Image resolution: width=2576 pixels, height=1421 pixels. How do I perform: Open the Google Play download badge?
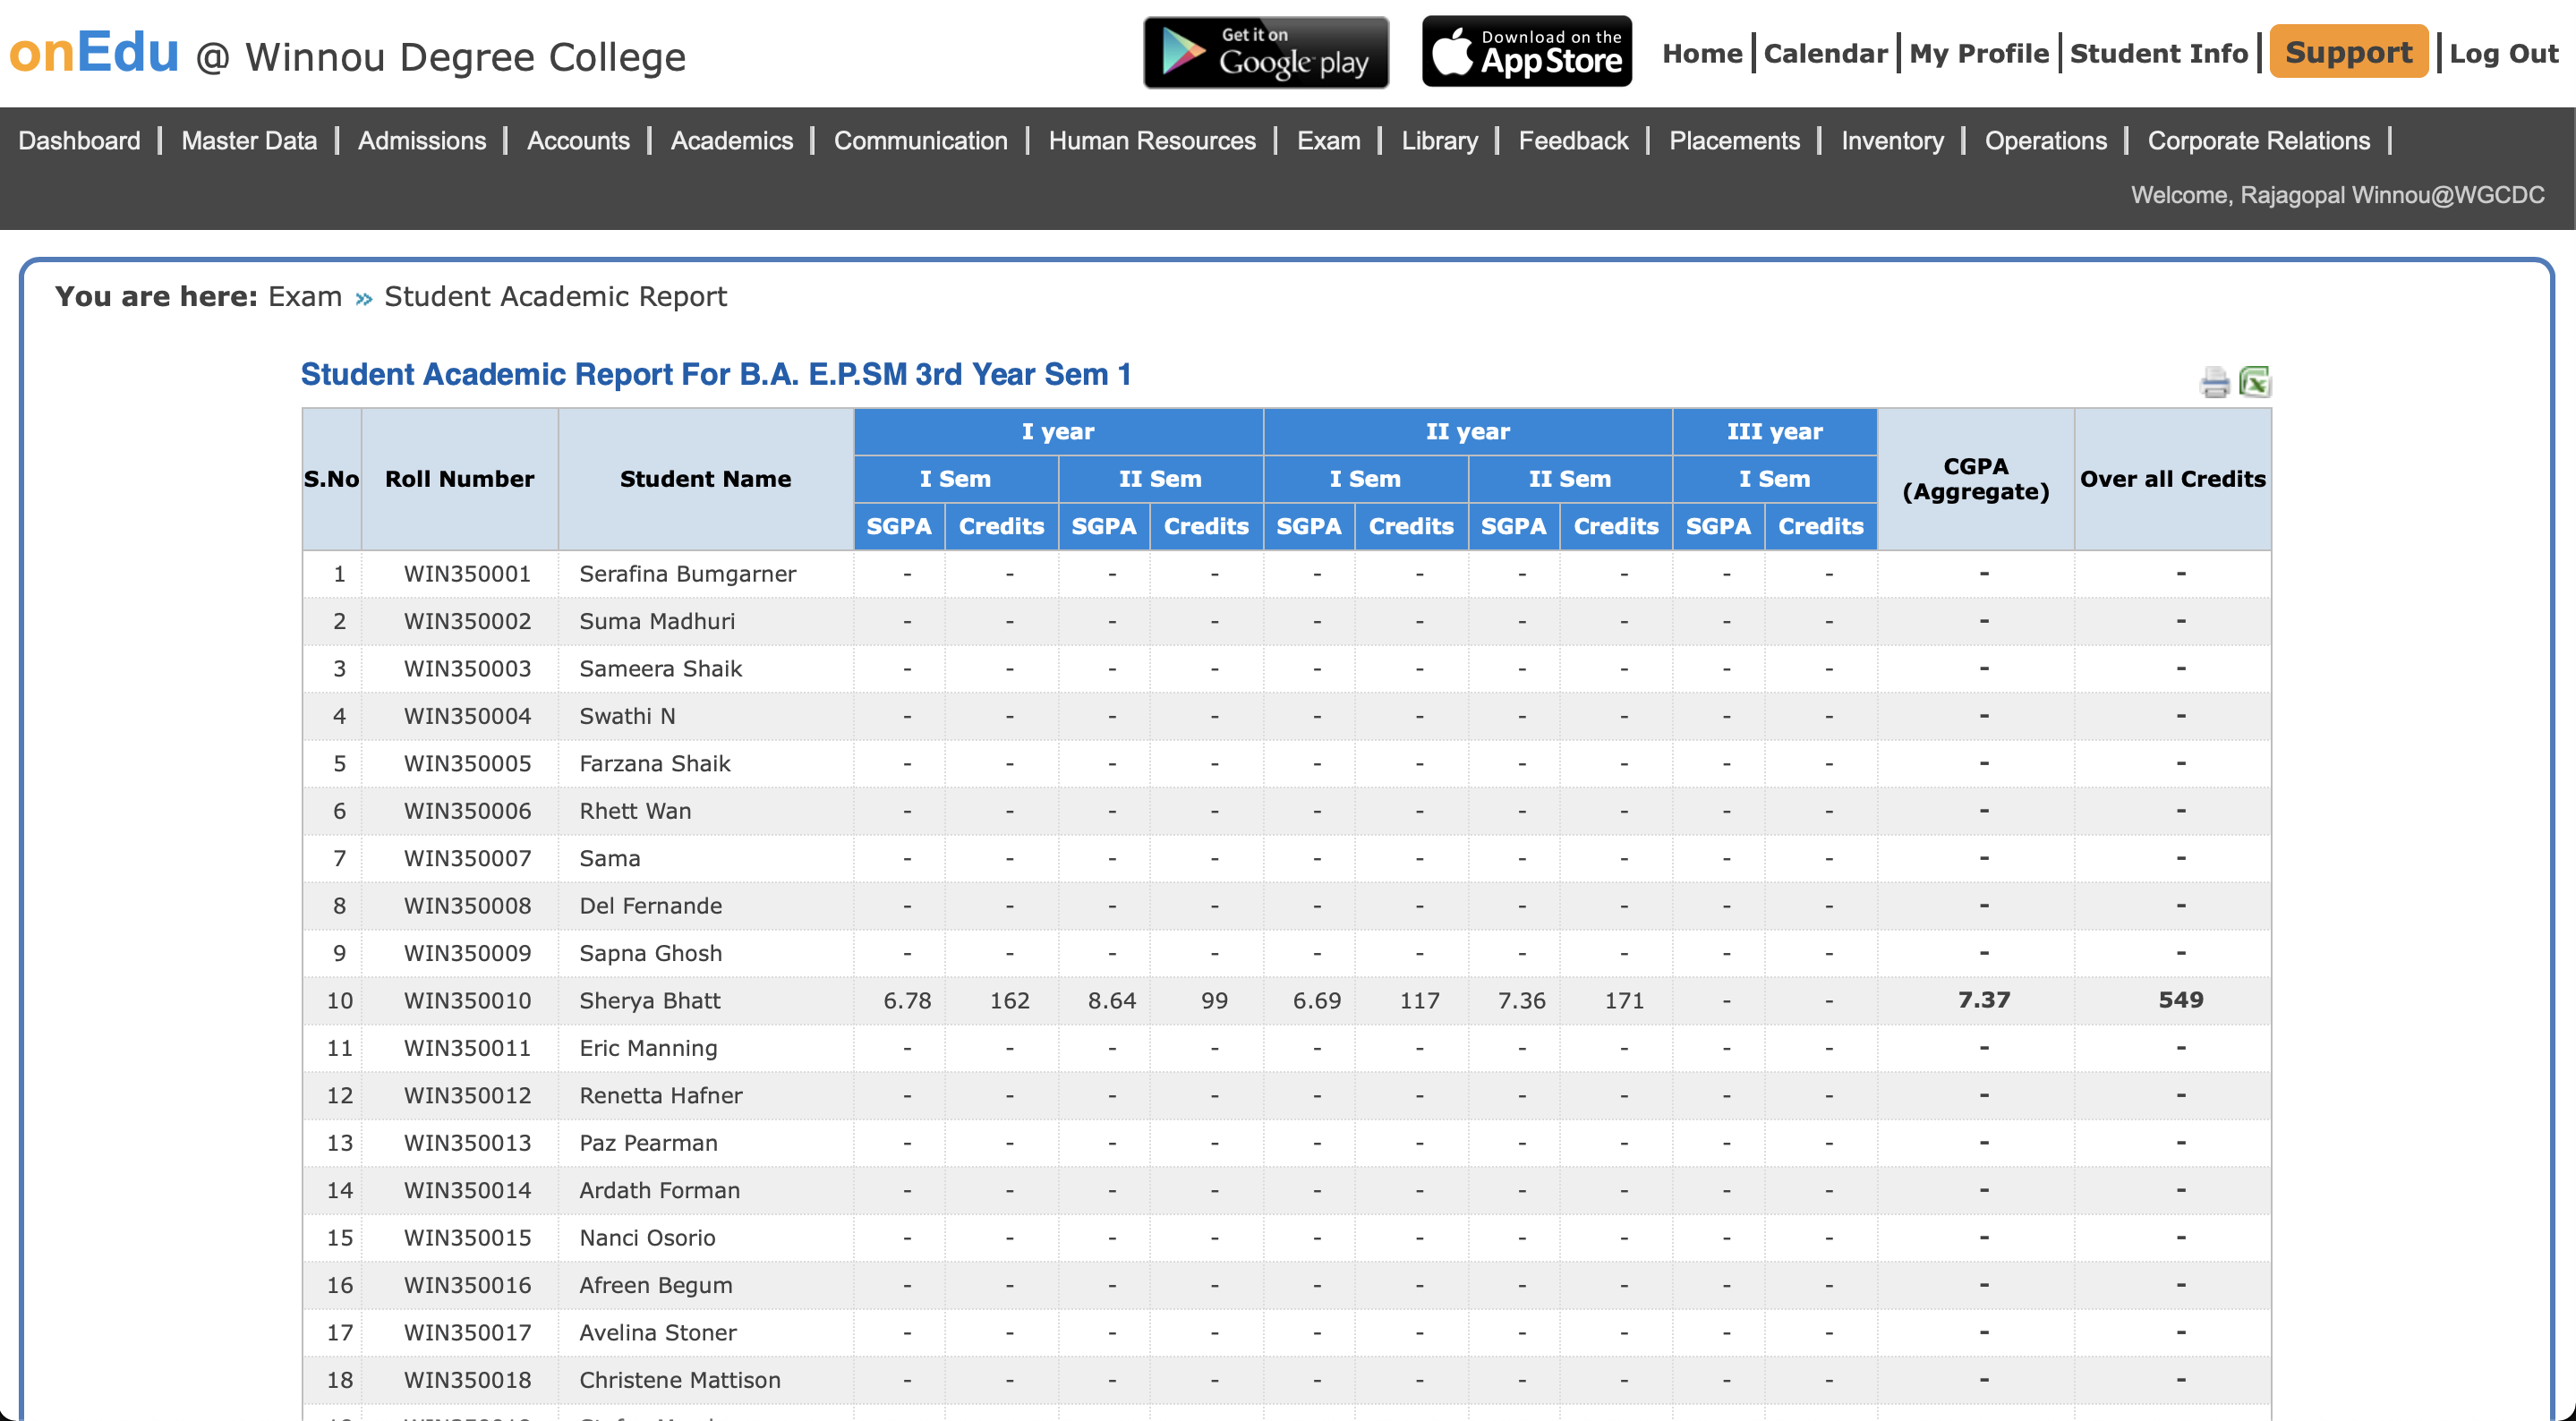click(x=1266, y=52)
